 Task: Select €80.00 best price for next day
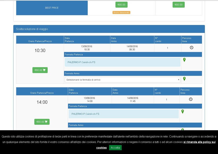(178, 5)
